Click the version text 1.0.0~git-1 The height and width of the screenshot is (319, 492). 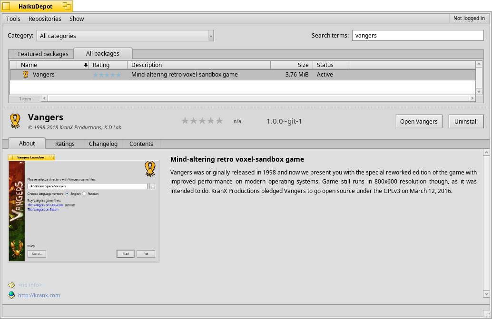[284, 121]
